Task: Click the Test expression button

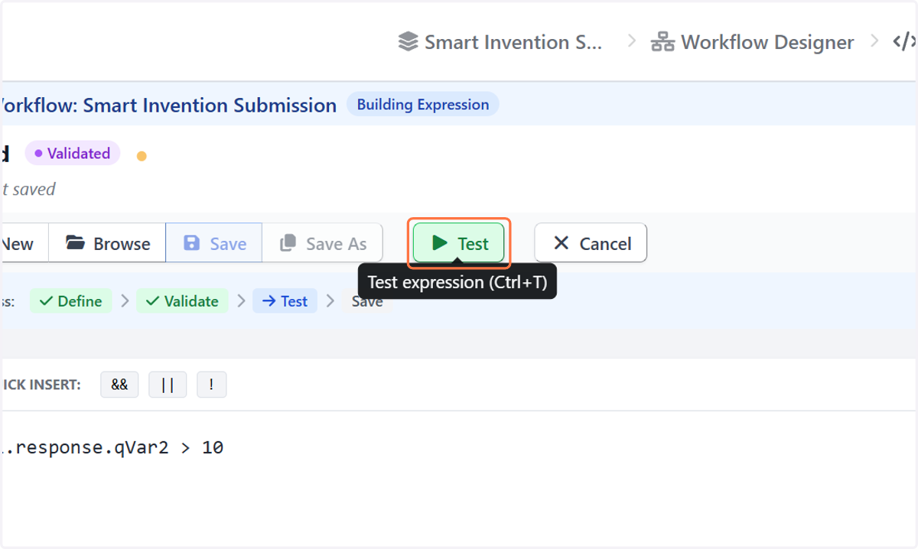Action: click(x=458, y=243)
